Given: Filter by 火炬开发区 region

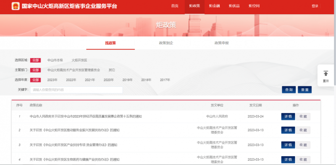Looking at the screenshot, I should point(79,60).
